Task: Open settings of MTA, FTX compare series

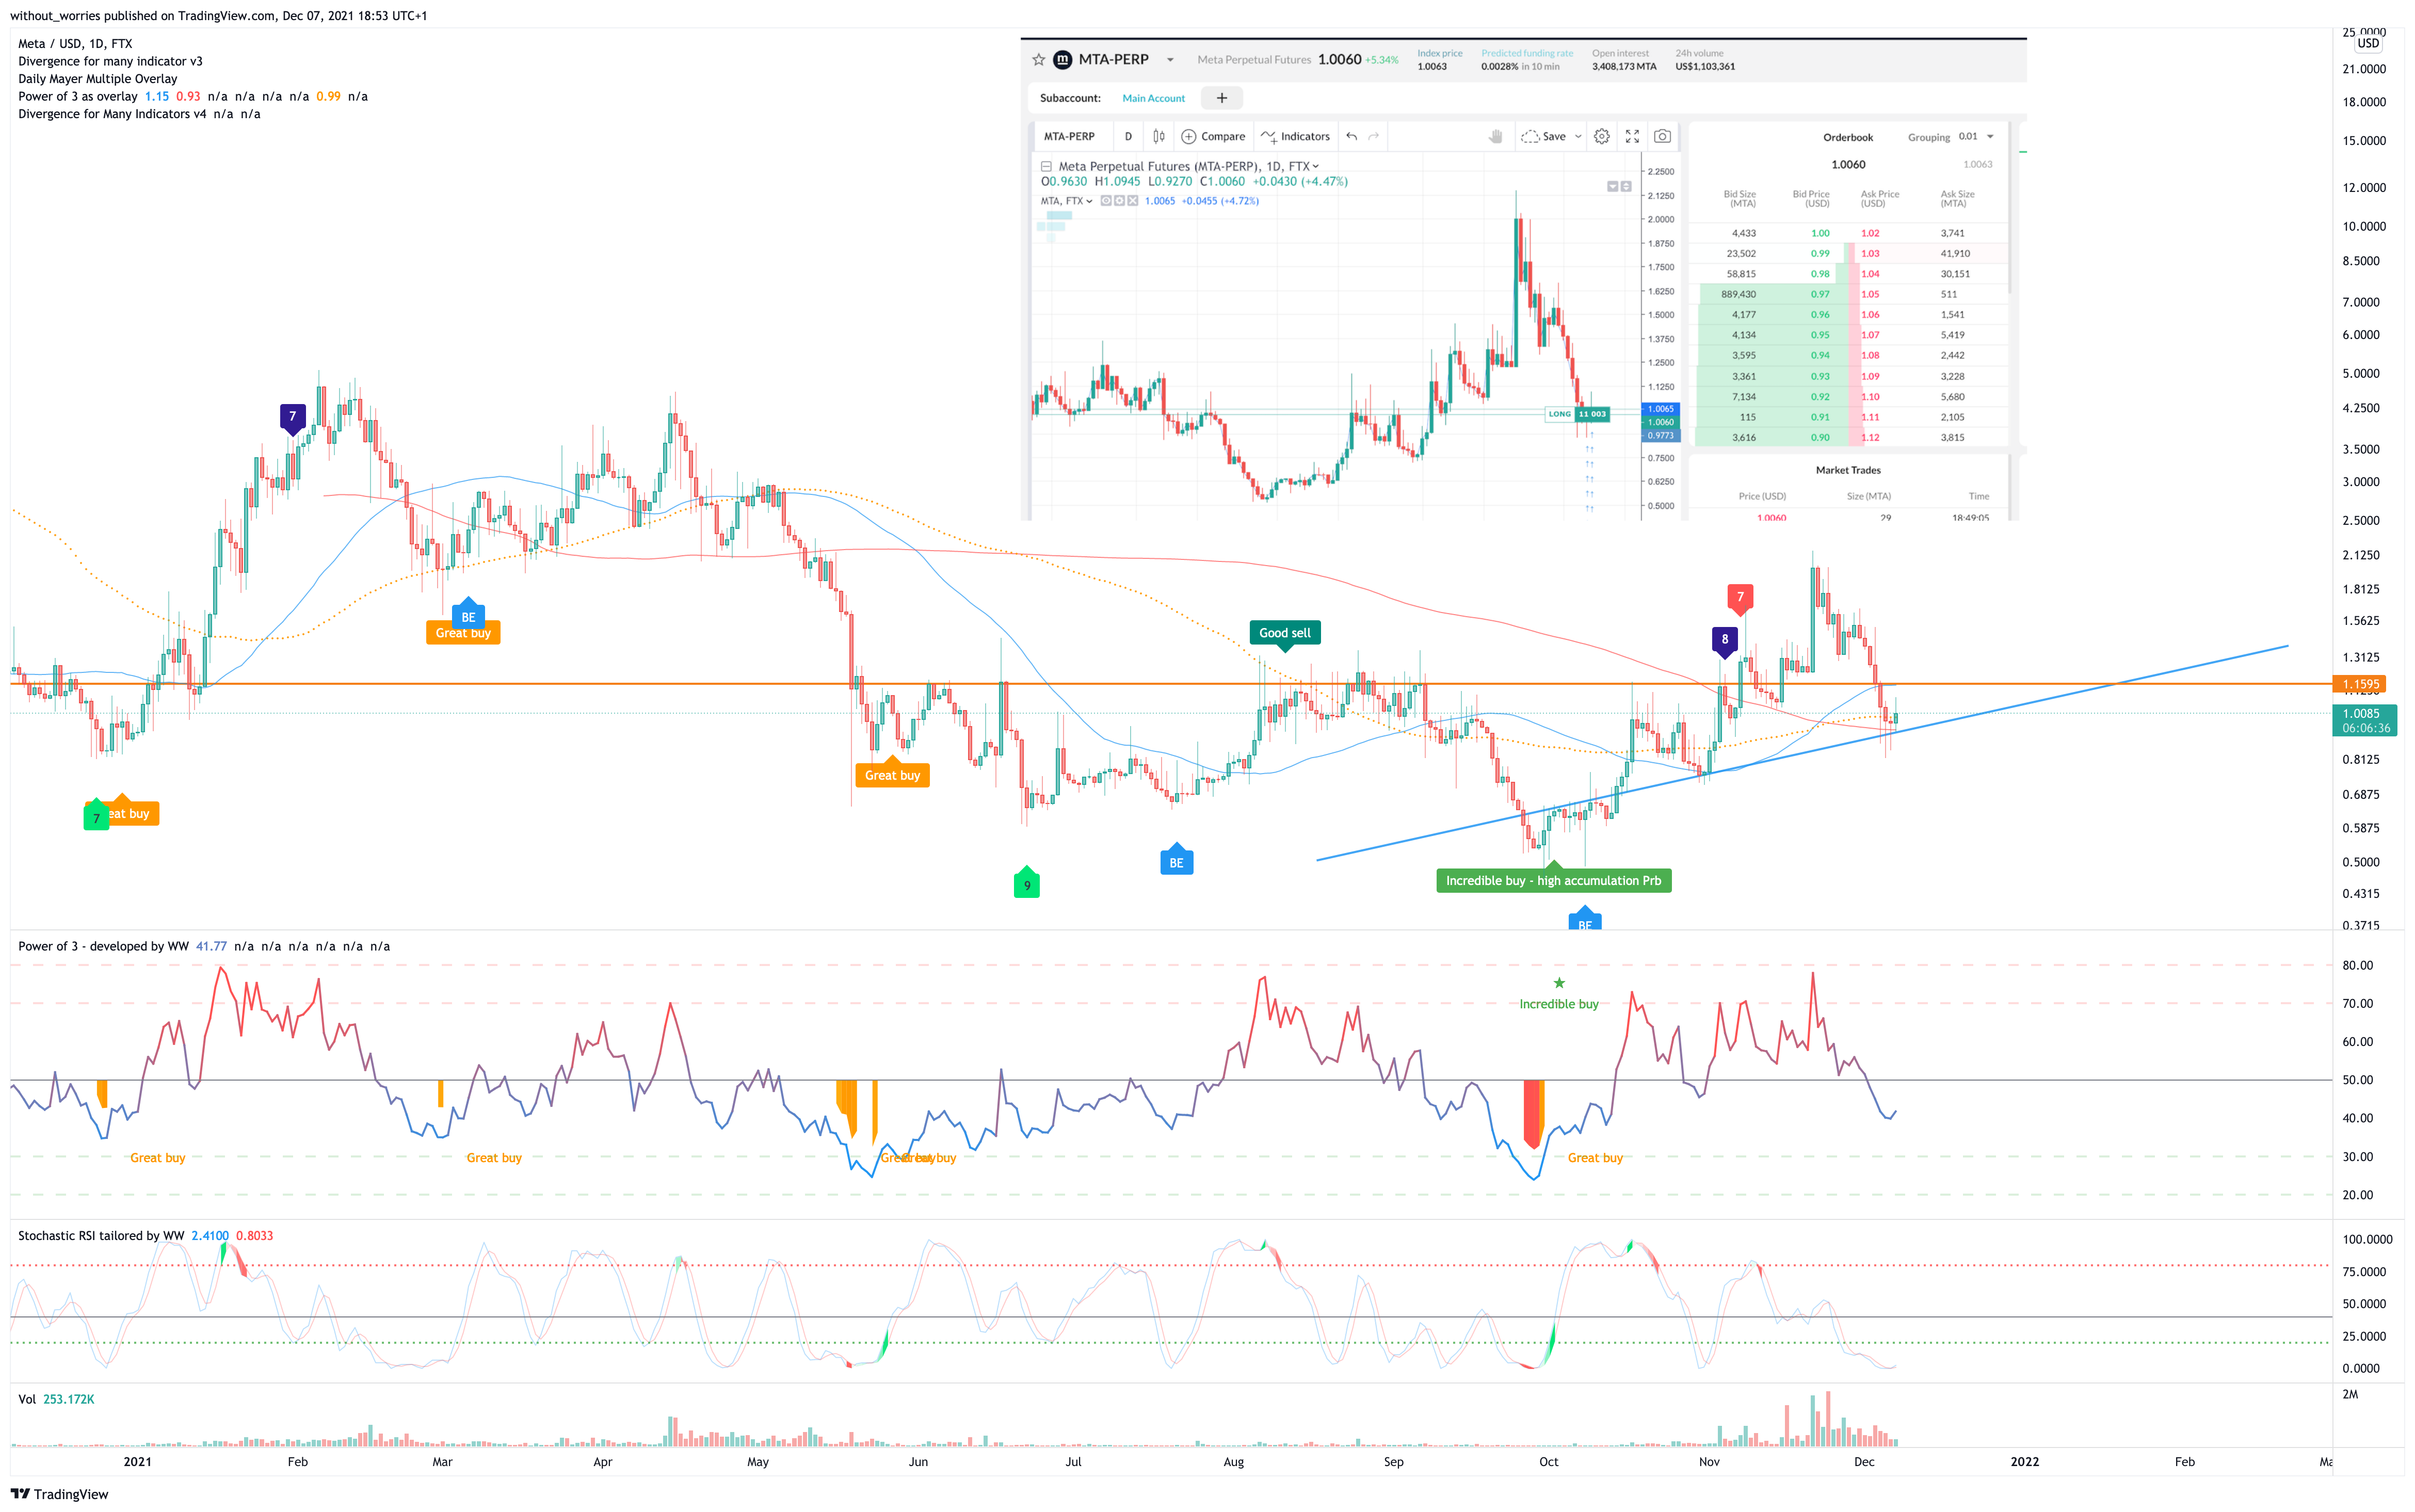Action: coord(1119,201)
